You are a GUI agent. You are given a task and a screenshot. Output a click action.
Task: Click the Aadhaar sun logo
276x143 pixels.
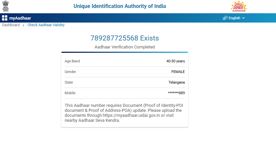(240, 6)
